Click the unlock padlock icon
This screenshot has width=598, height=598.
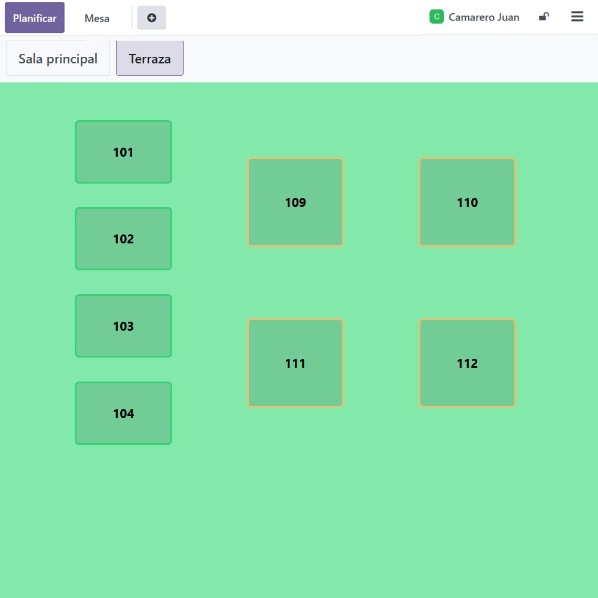[544, 17]
